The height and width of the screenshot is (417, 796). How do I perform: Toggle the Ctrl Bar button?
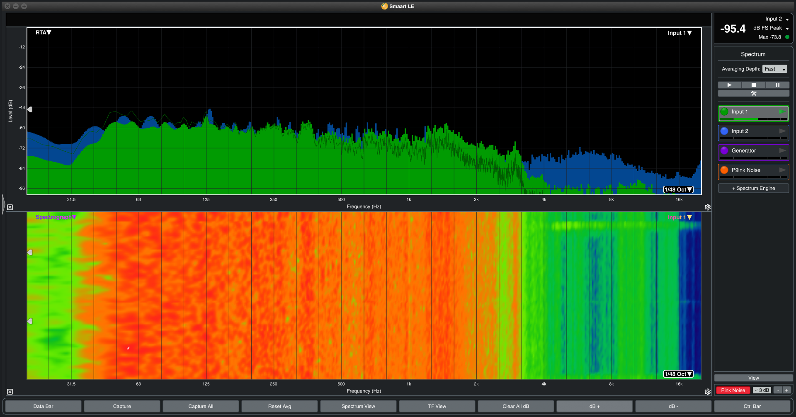752,406
